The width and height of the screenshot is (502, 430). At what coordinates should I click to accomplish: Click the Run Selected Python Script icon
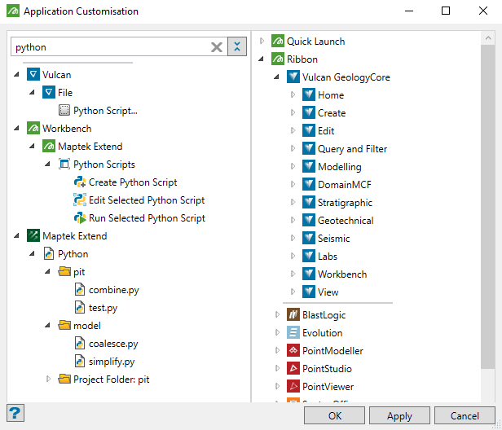point(80,218)
